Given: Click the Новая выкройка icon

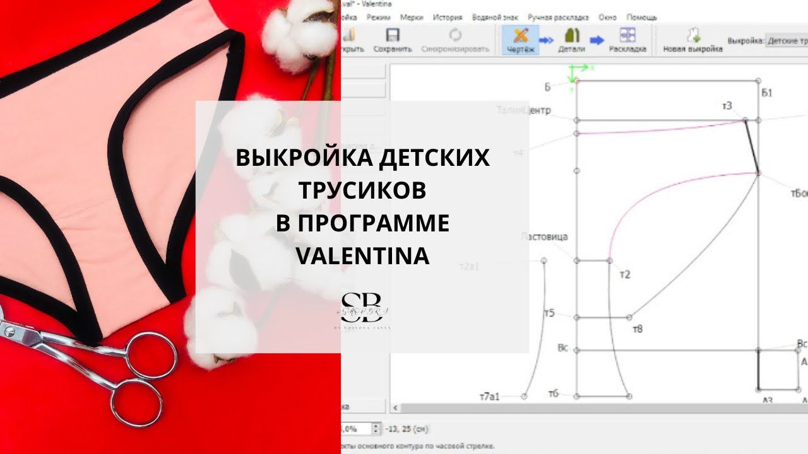Looking at the screenshot, I should [692, 35].
